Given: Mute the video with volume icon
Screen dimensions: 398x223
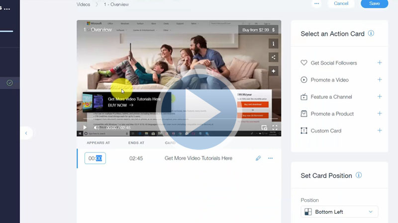Looking at the screenshot, I should (x=98, y=128).
